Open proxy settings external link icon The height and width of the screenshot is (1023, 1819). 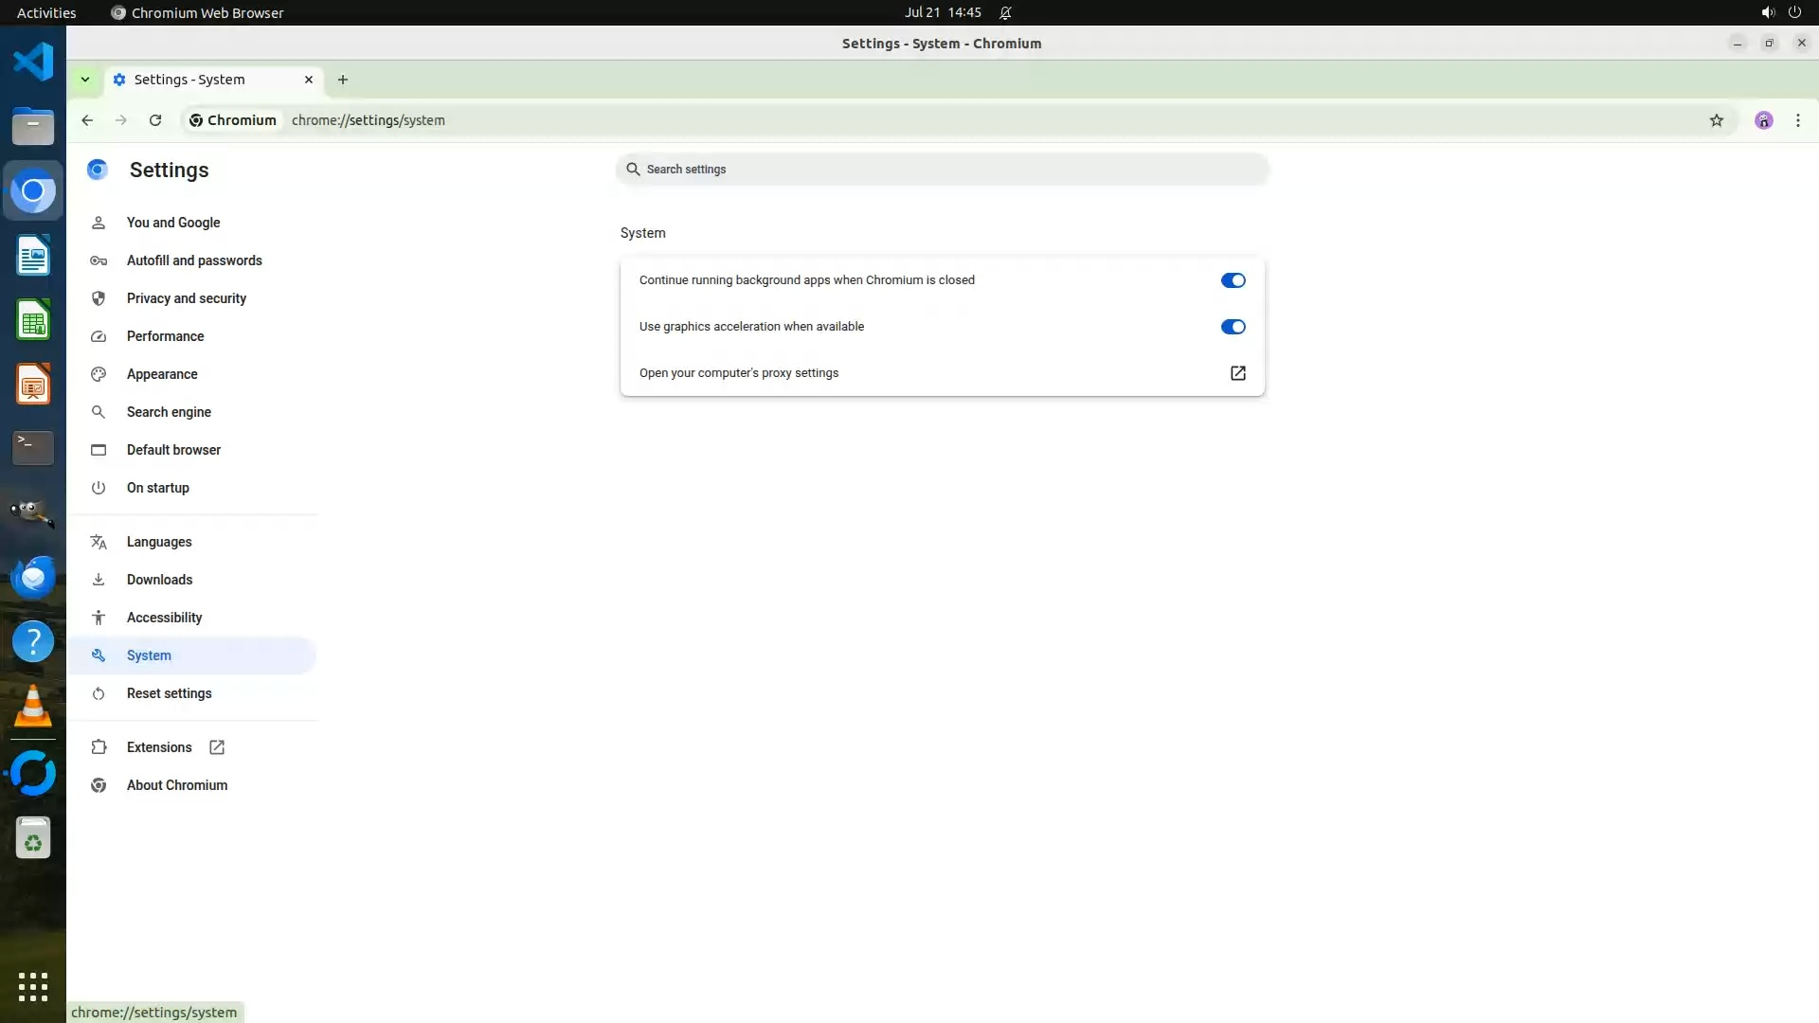pos(1237,373)
